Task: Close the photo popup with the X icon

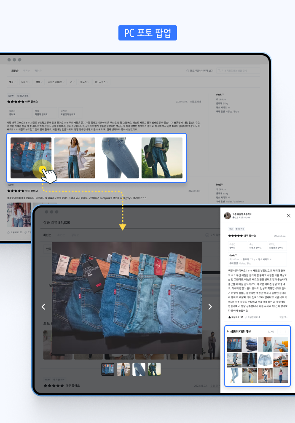Action: (x=289, y=215)
